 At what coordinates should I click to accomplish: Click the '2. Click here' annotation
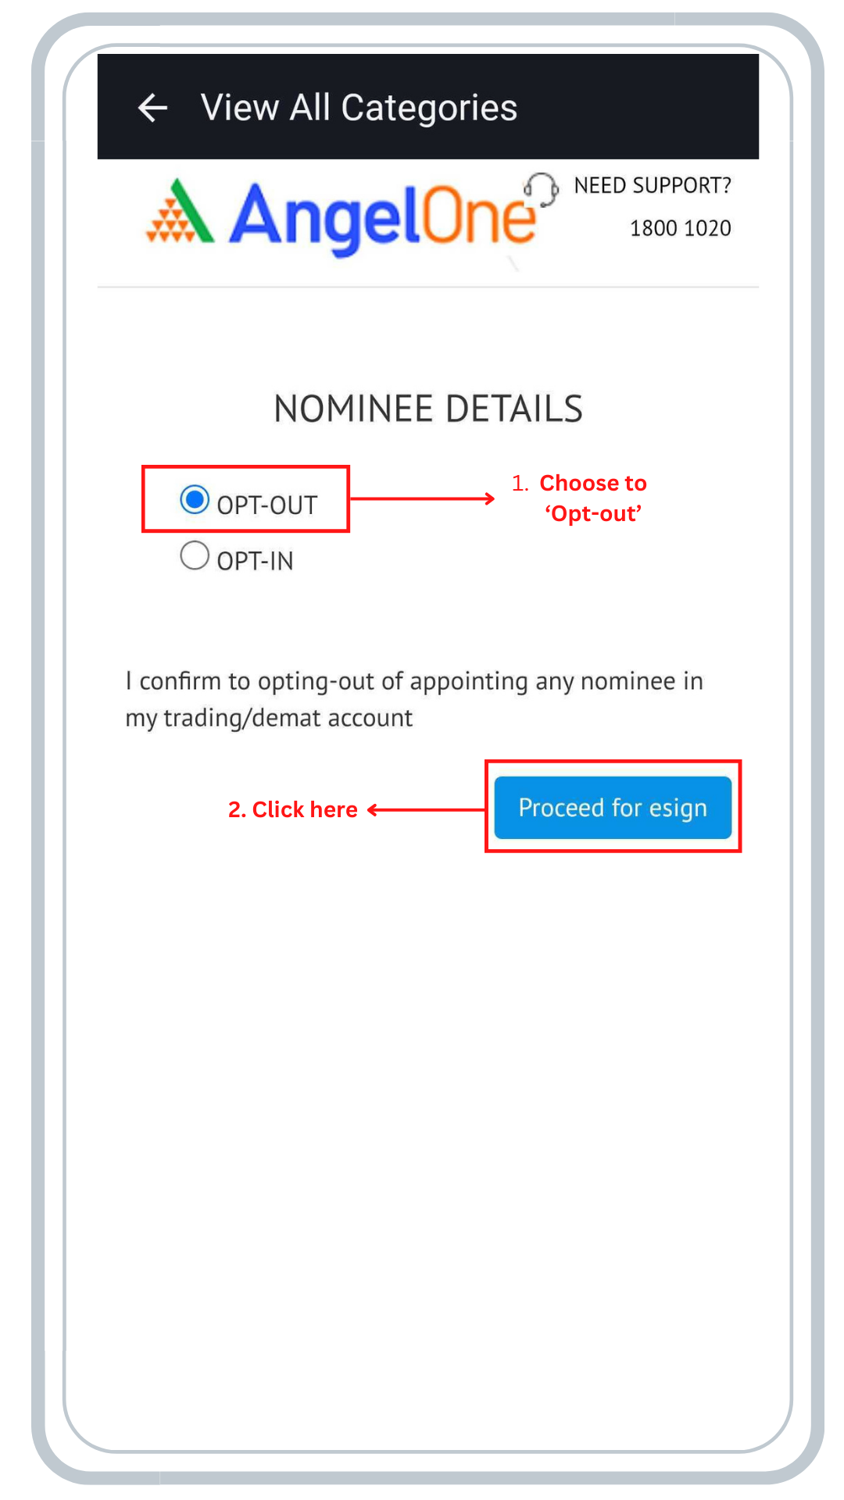(x=293, y=809)
